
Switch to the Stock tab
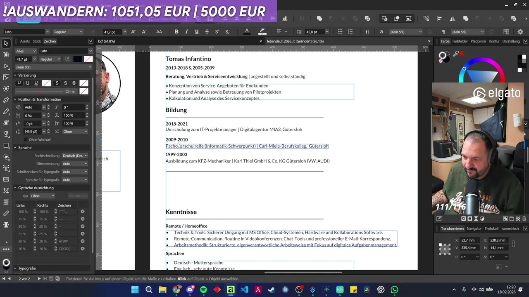click(37, 41)
